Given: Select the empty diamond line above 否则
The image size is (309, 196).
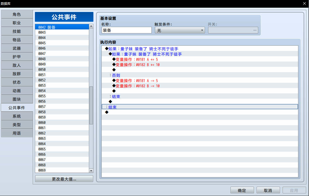Looking at the screenshot, I should click(x=200, y=70).
